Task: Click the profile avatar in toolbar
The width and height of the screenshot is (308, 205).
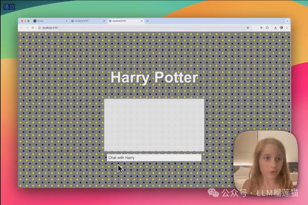Action: pyautogui.click(x=281, y=28)
